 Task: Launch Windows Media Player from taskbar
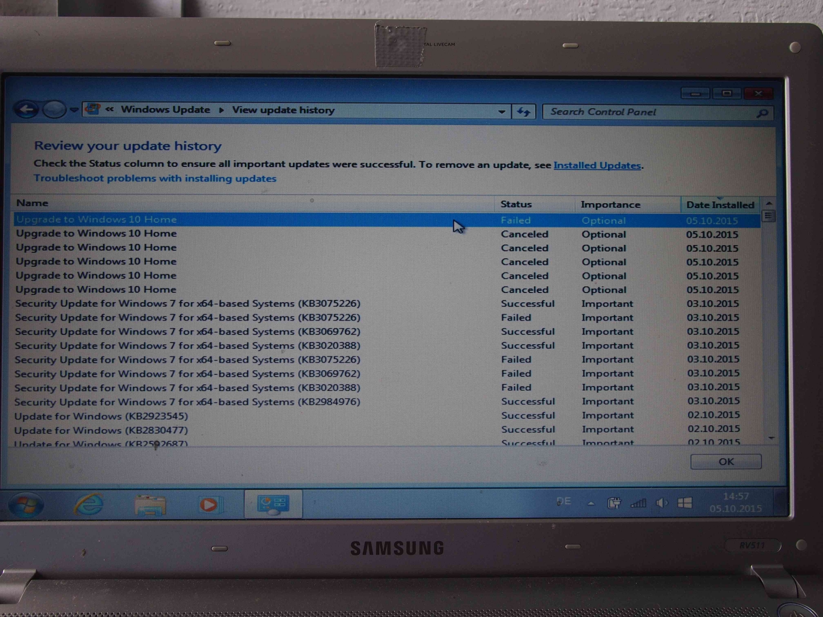[x=209, y=505]
